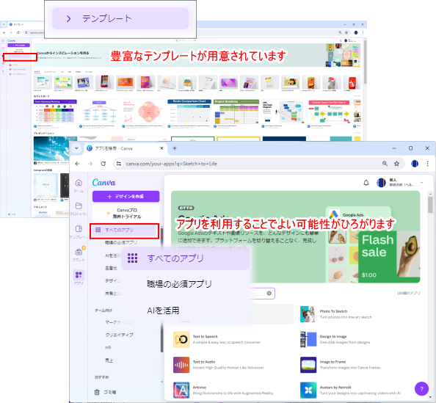Select クリエイティブ category in the sidebar
The width and height of the screenshot is (436, 403).
(x=119, y=335)
